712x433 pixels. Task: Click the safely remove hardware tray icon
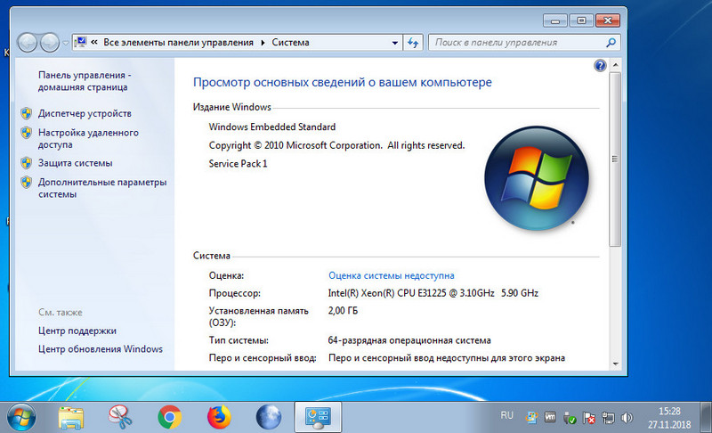570,418
